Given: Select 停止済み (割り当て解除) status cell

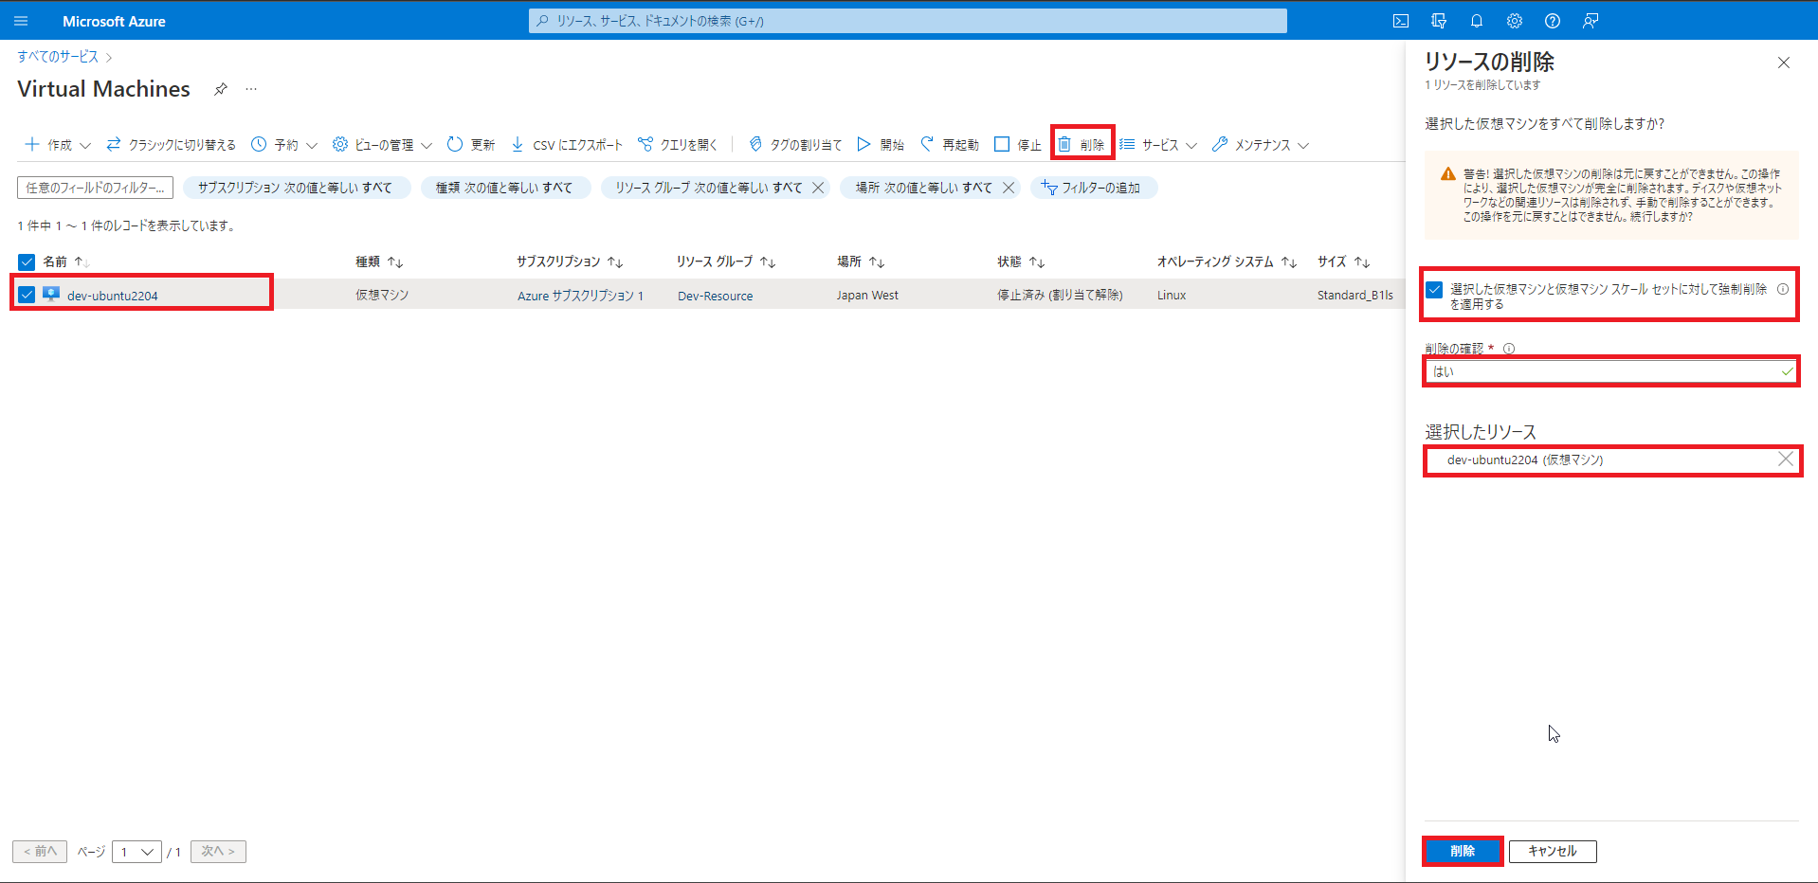Looking at the screenshot, I should coord(1060,296).
